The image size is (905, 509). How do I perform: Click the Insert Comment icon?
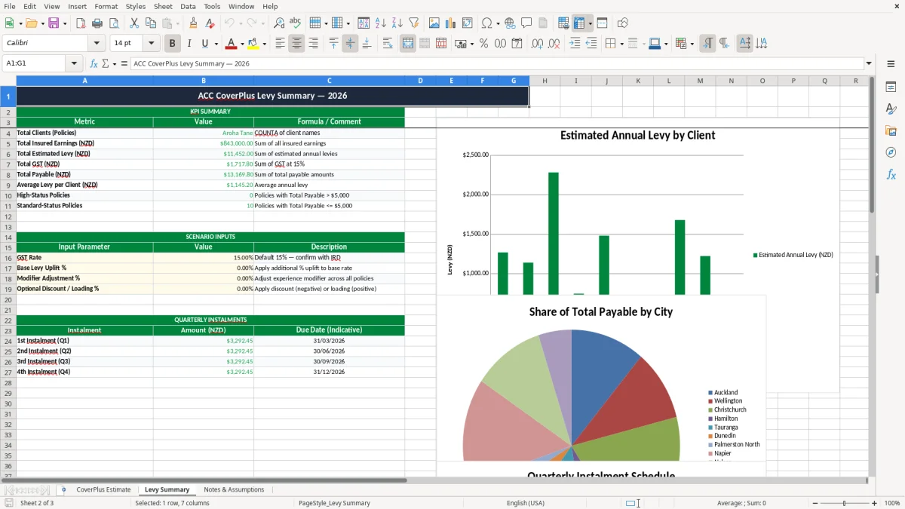point(526,23)
